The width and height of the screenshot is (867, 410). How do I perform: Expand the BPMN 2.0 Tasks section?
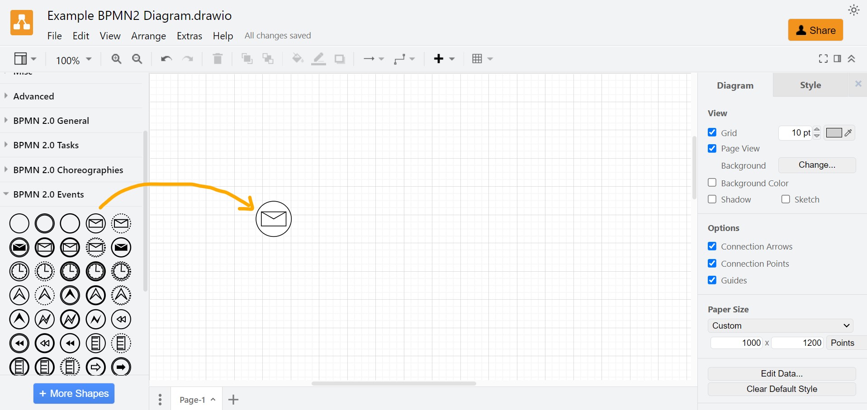tap(45, 145)
